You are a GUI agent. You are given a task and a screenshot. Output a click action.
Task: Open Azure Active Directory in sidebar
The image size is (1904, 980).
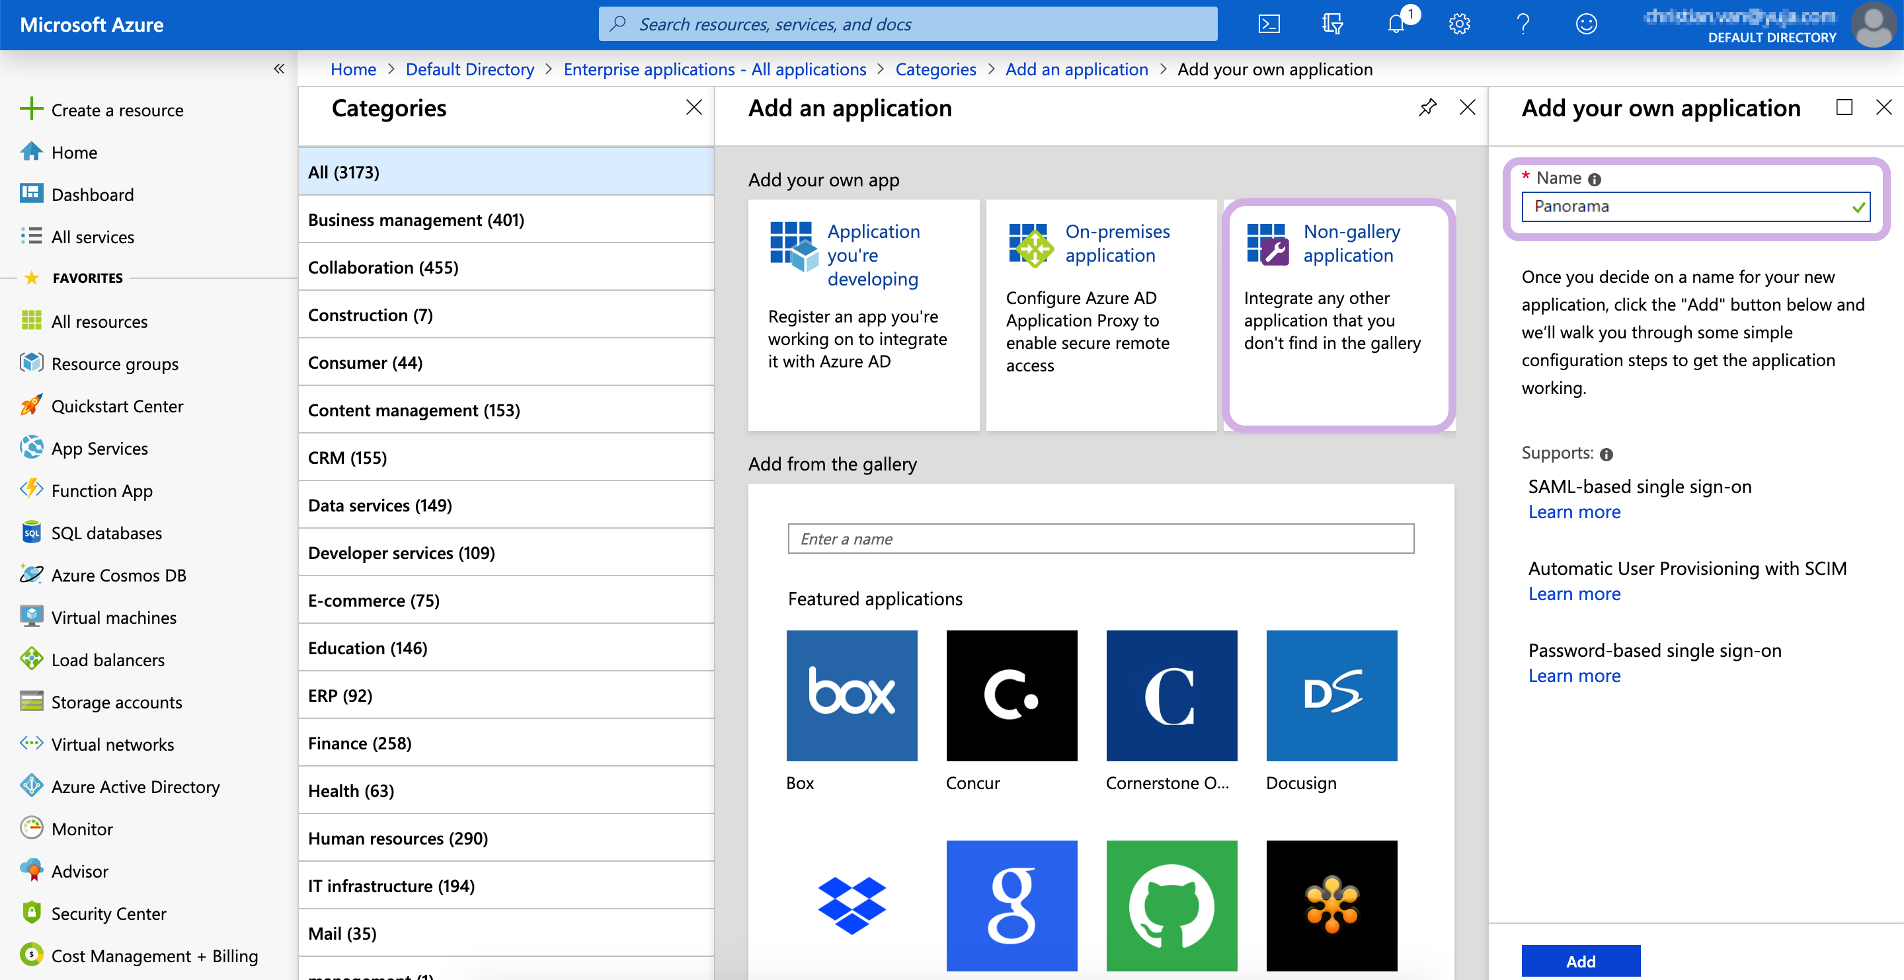click(136, 786)
